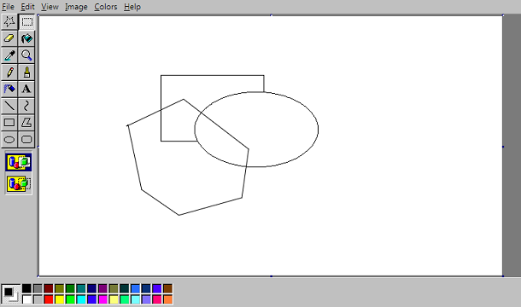Enable the opaque selection mode option
Image resolution: width=521 pixels, height=307 pixels.
19,162
